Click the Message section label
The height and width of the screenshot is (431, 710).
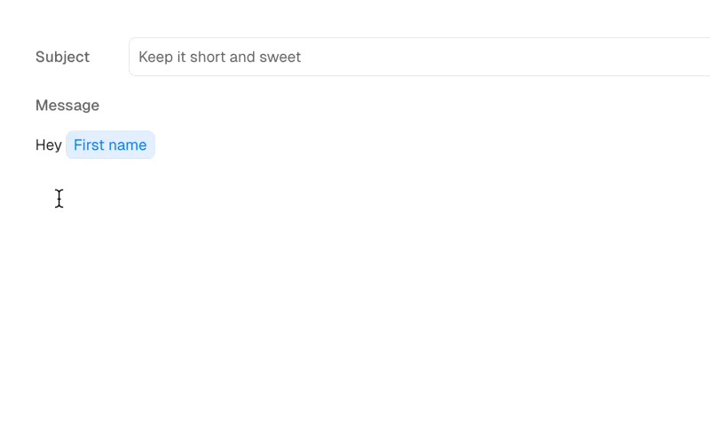pyautogui.click(x=67, y=106)
